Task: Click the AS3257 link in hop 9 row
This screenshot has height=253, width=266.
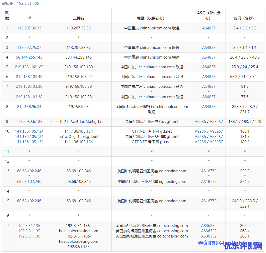Action: [216, 122]
